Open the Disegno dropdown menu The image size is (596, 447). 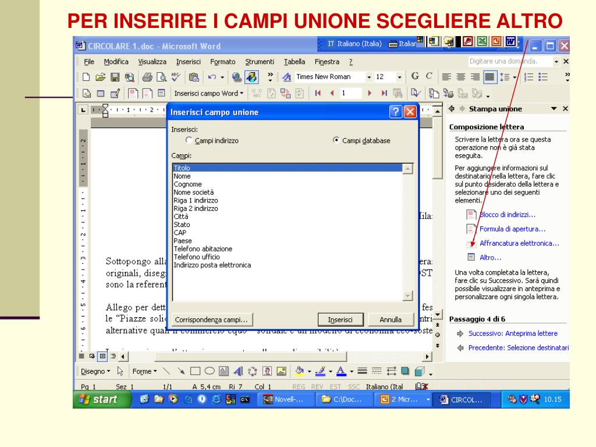click(x=95, y=371)
